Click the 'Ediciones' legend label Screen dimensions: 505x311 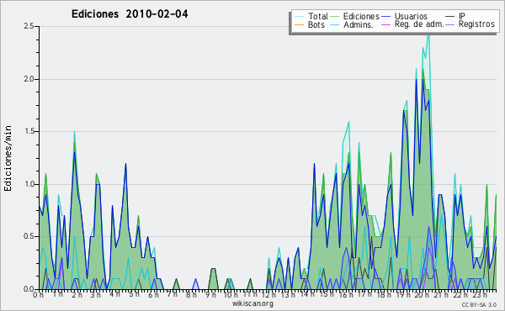point(361,17)
